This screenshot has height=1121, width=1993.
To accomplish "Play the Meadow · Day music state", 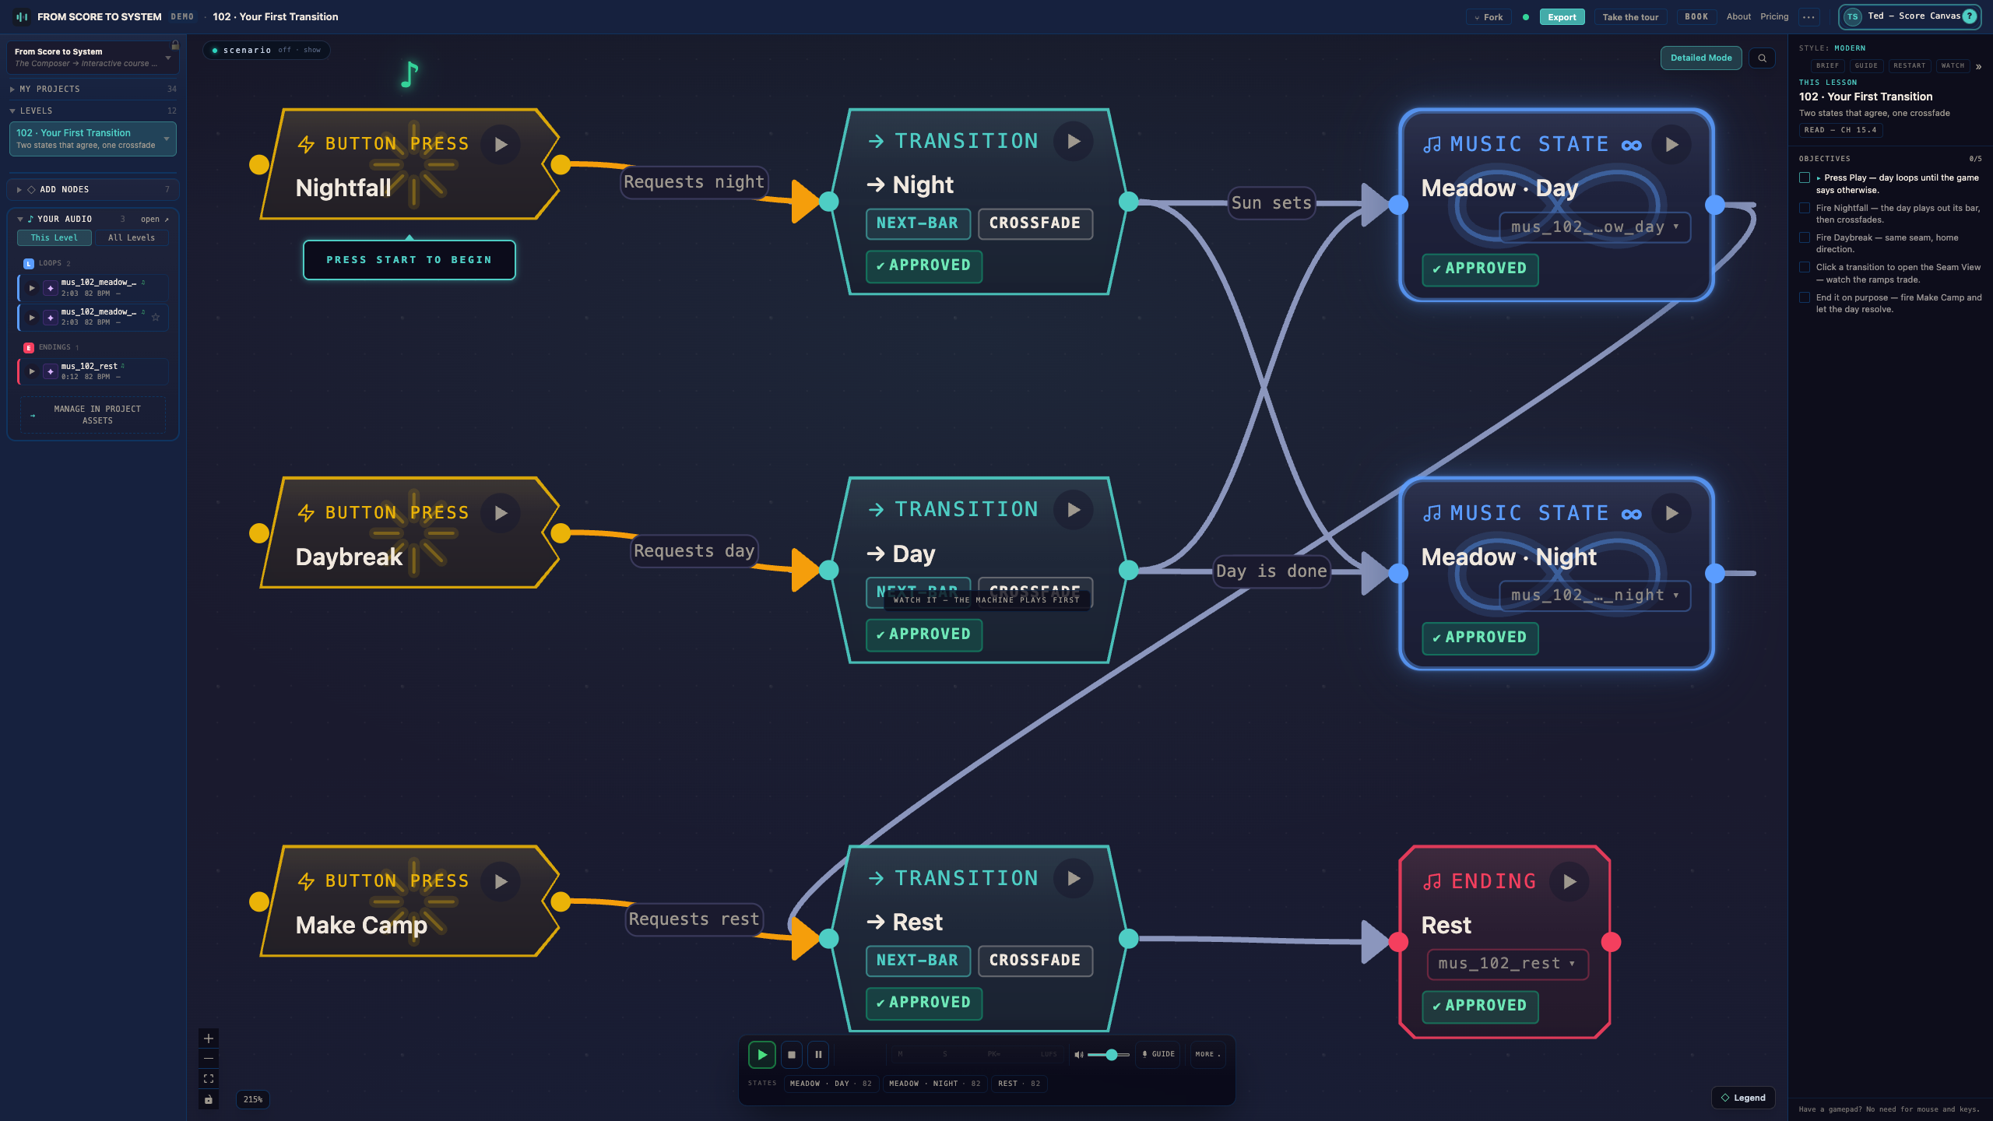I will [1671, 145].
